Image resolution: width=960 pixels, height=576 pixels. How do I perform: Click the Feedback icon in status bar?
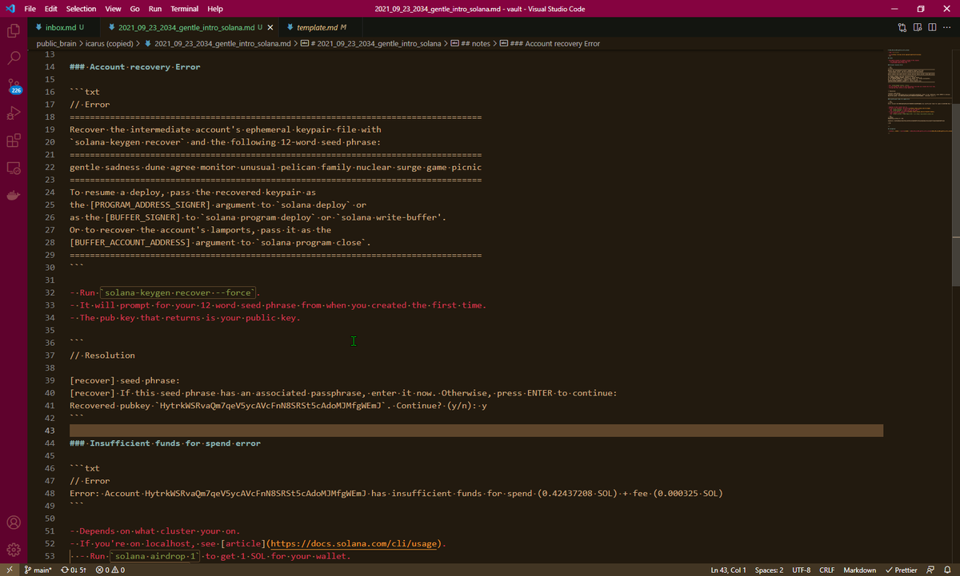click(x=930, y=570)
